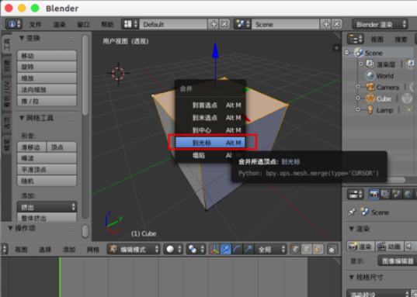Viewport: 417px width, 297px height.
Task: Collapse the Scene tree in outliner
Action: (346, 53)
